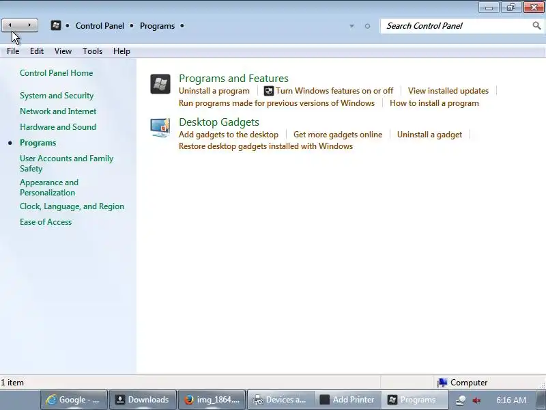Click View installed updates
546x410 pixels.
(448, 91)
